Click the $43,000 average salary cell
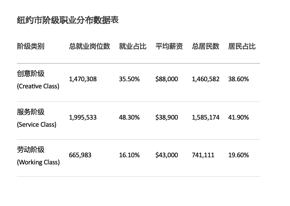 [x=166, y=155]
